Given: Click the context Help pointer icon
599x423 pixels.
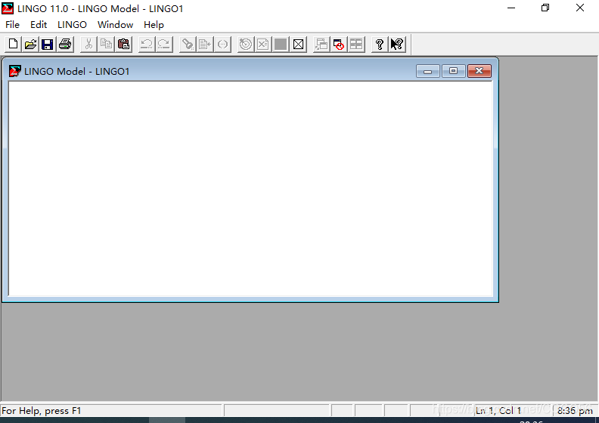Looking at the screenshot, I should [x=397, y=45].
